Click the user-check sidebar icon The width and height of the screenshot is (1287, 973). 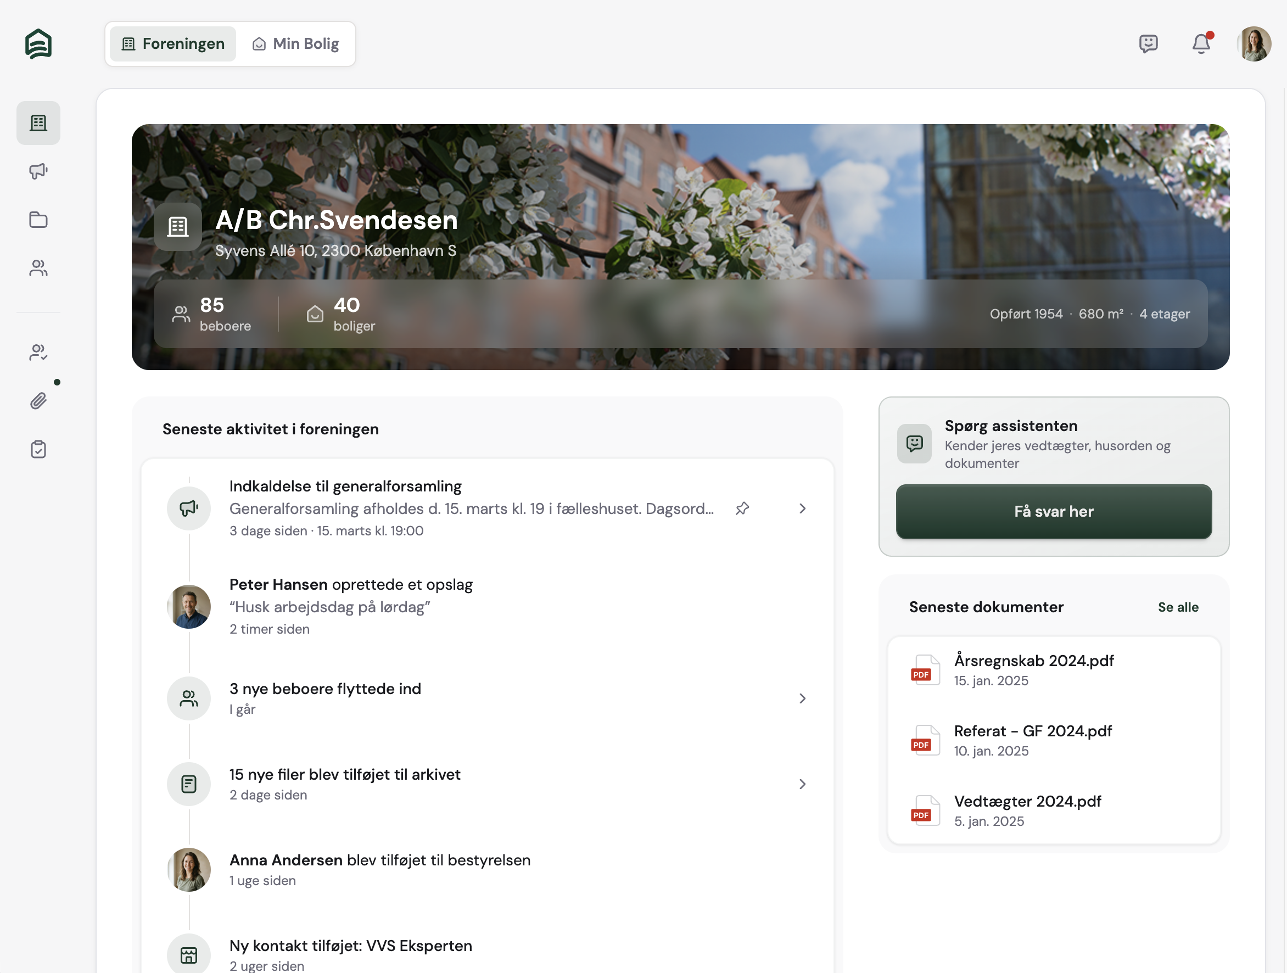click(x=38, y=353)
